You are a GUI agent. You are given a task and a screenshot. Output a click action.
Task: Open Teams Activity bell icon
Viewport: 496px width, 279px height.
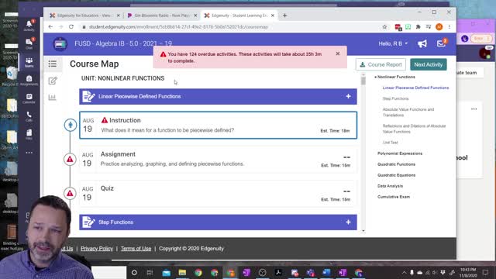29,25
